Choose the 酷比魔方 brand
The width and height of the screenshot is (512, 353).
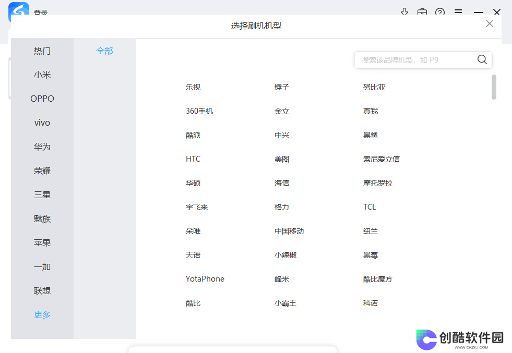(x=378, y=279)
